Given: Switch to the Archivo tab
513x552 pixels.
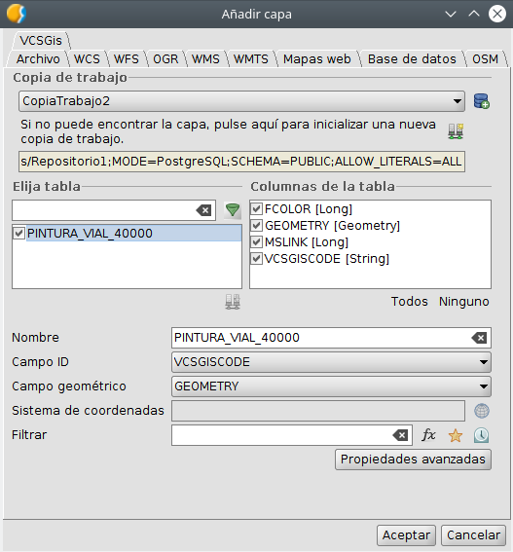Looking at the screenshot, I should point(38,58).
